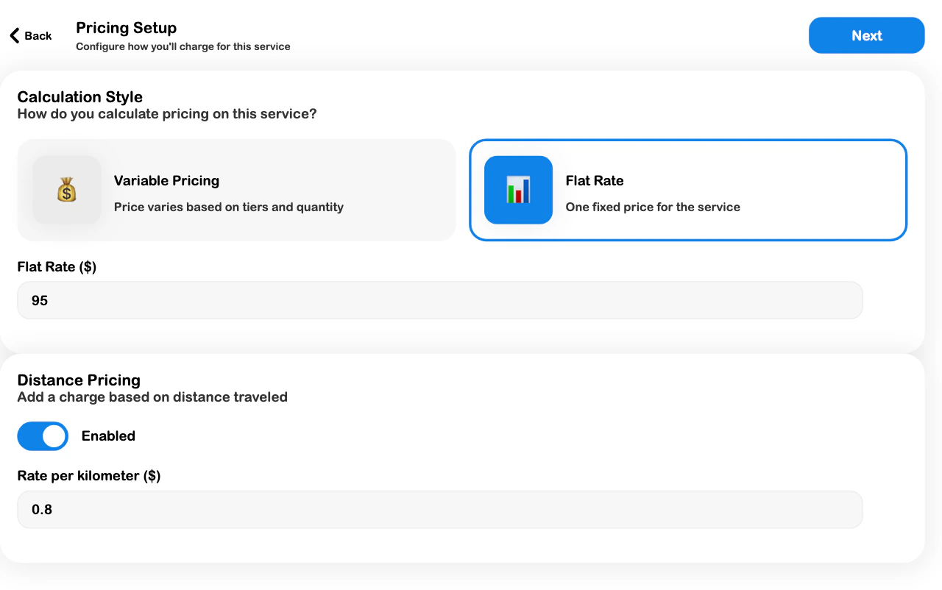The width and height of the screenshot is (942, 590).
Task: Click the 'Flat Rate ($)' field label
Action: (57, 267)
